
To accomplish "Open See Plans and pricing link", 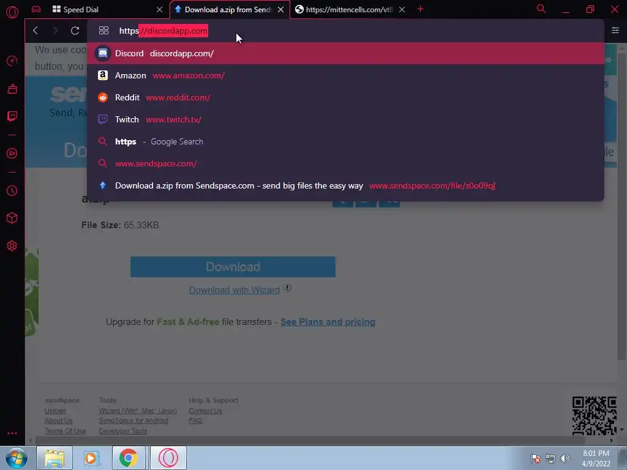I will pyautogui.click(x=328, y=322).
